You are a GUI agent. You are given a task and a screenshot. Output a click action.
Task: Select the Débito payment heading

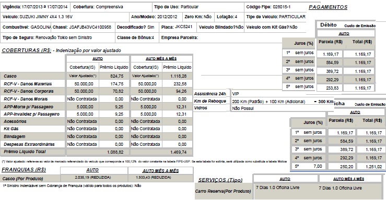(329, 25)
